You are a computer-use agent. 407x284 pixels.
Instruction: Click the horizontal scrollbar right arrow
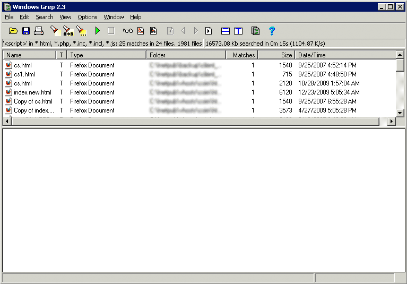tap(391, 121)
